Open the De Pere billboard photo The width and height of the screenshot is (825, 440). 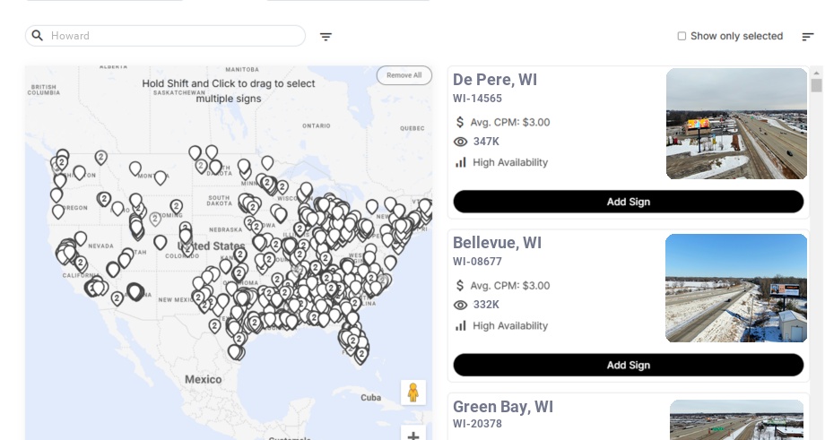[736, 124]
